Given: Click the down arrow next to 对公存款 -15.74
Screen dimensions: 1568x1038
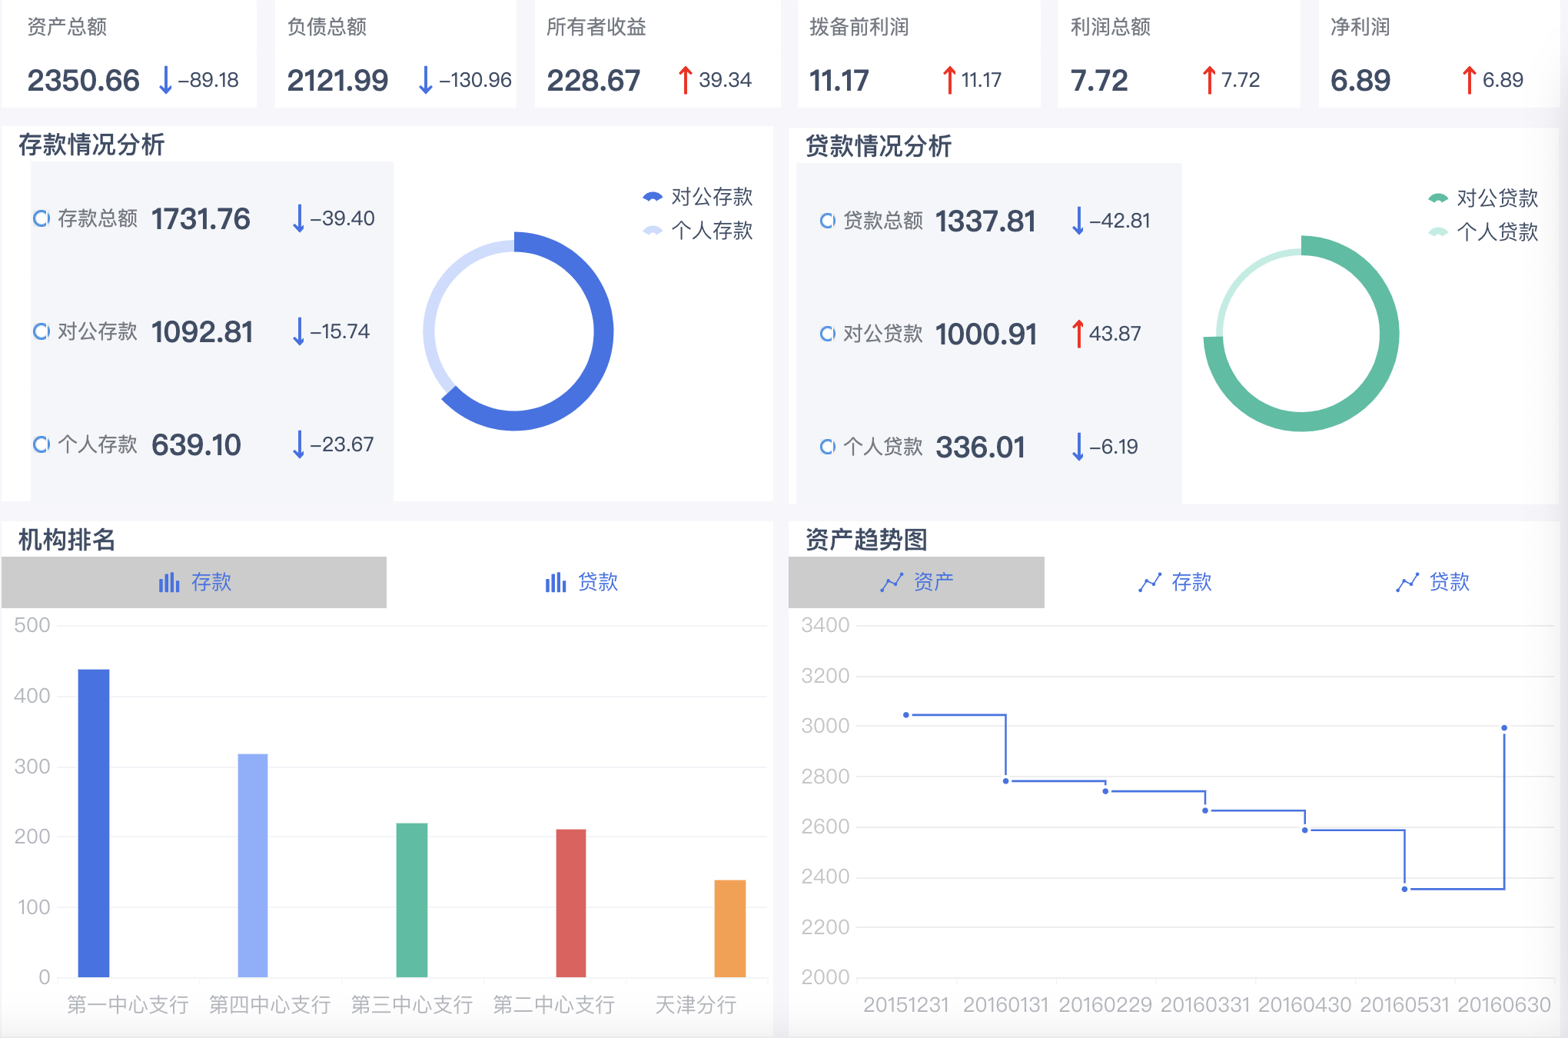Looking at the screenshot, I should point(298,331).
